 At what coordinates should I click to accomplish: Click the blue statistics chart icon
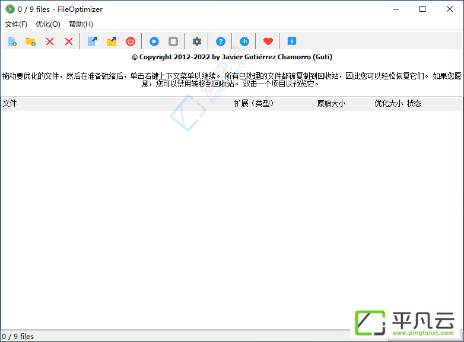pyautogui.click(x=244, y=41)
